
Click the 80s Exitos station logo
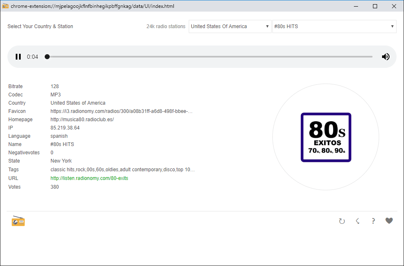point(326,137)
